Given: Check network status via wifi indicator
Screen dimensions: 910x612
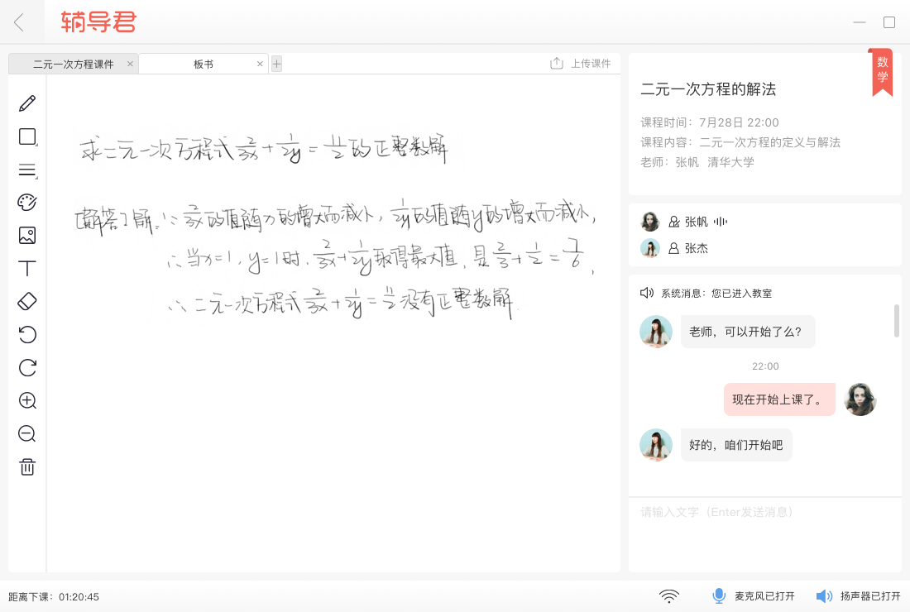Looking at the screenshot, I should click(x=669, y=595).
